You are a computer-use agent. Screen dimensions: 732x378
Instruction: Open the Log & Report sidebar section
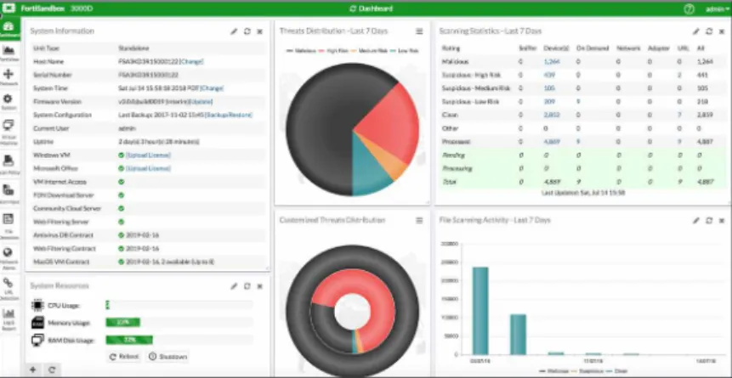point(9,319)
